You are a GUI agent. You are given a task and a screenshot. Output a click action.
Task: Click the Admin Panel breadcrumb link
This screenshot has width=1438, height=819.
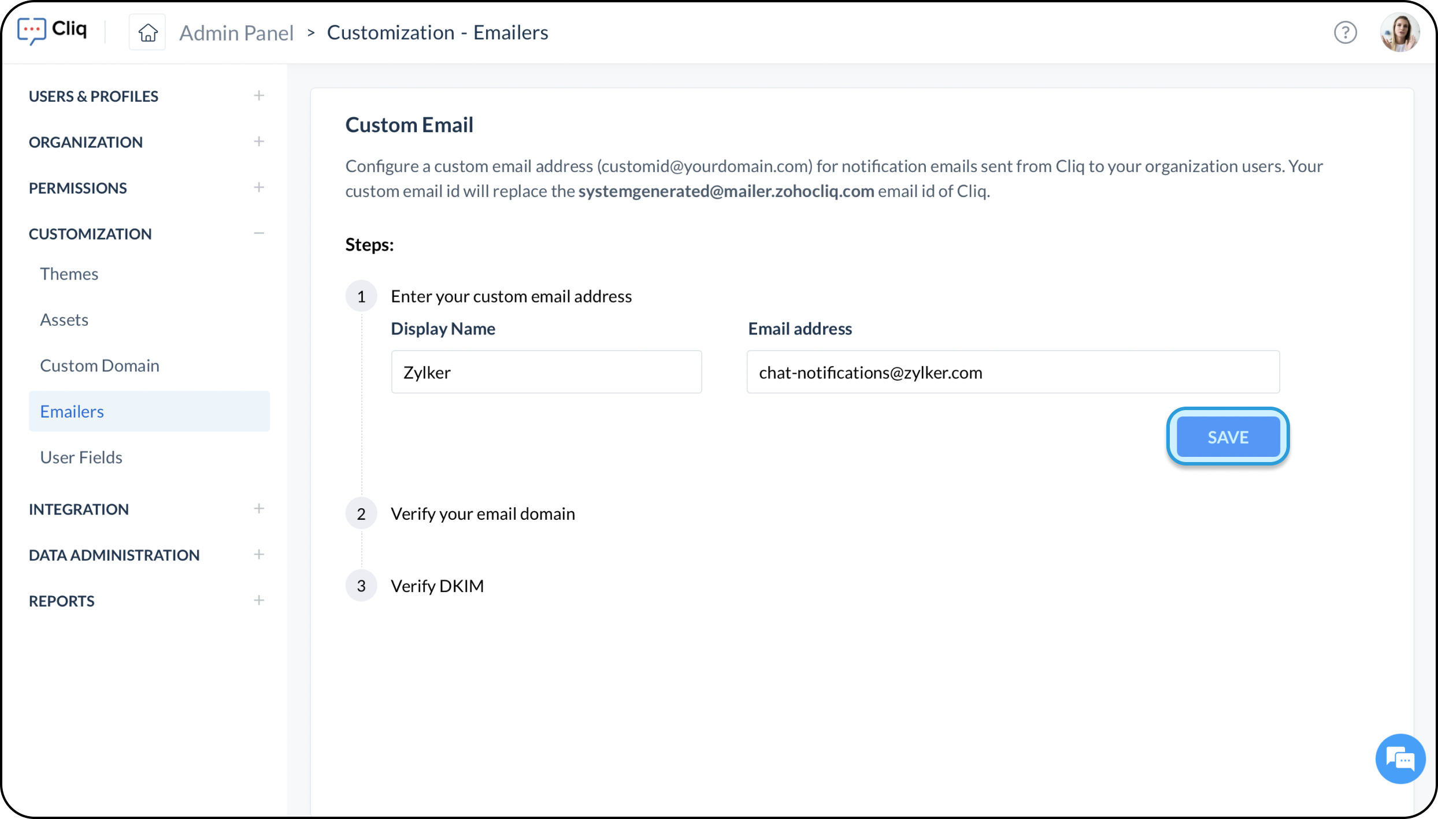pyautogui.click(x=236, y=33)
